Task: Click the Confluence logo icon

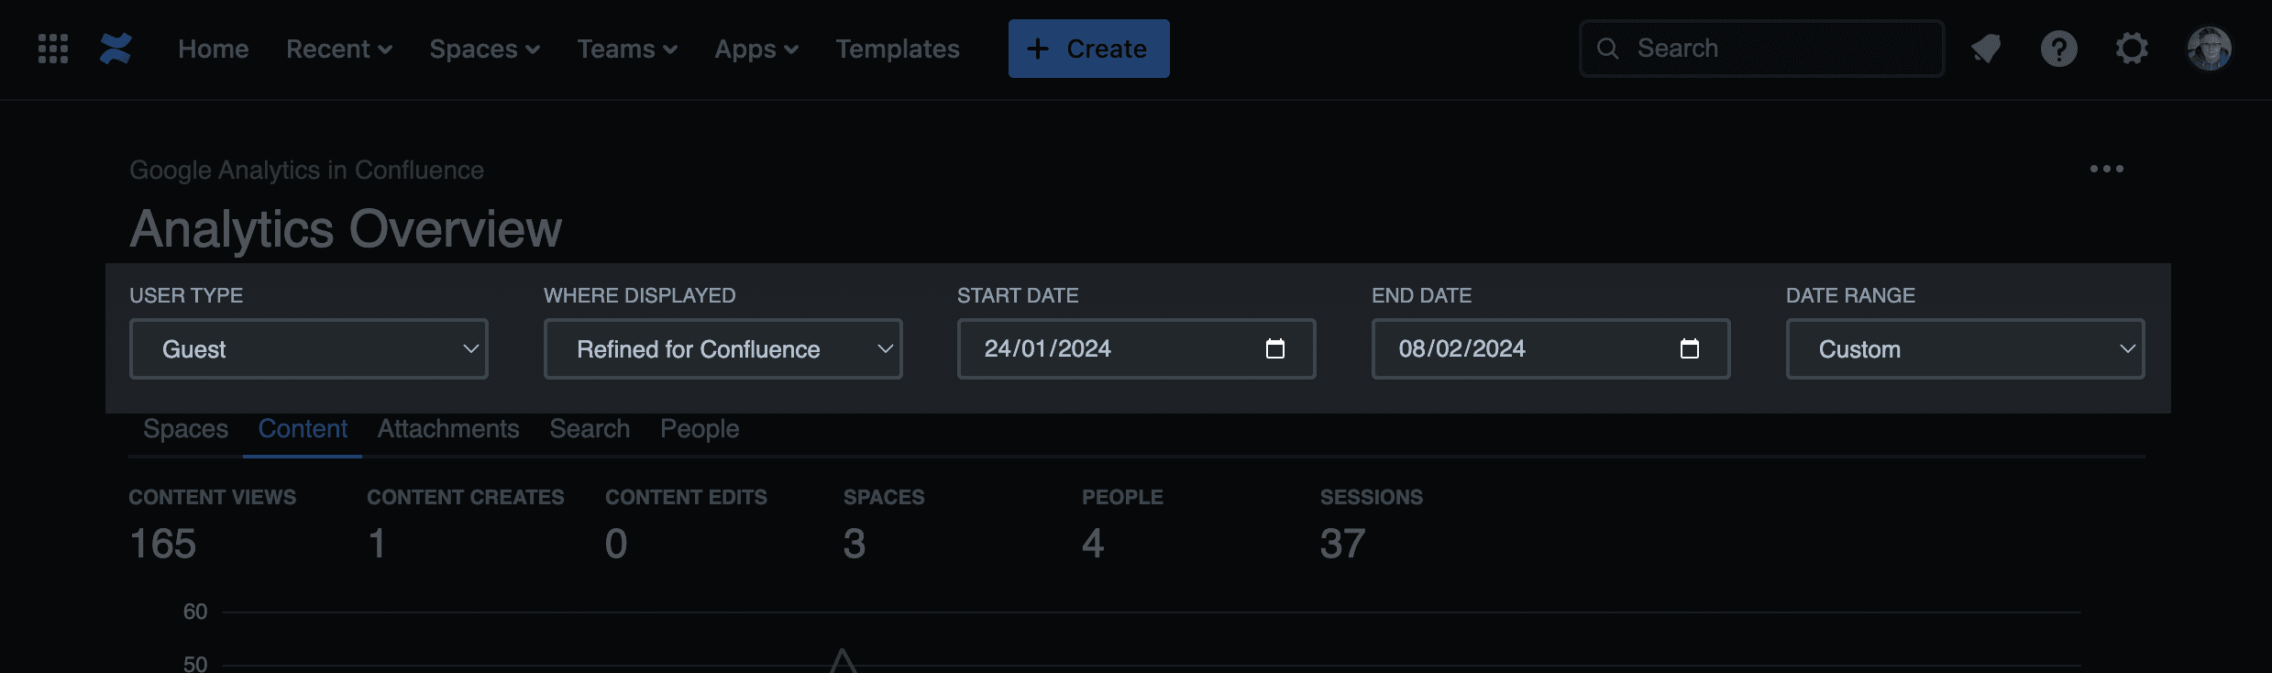Action: coord(116,49)
